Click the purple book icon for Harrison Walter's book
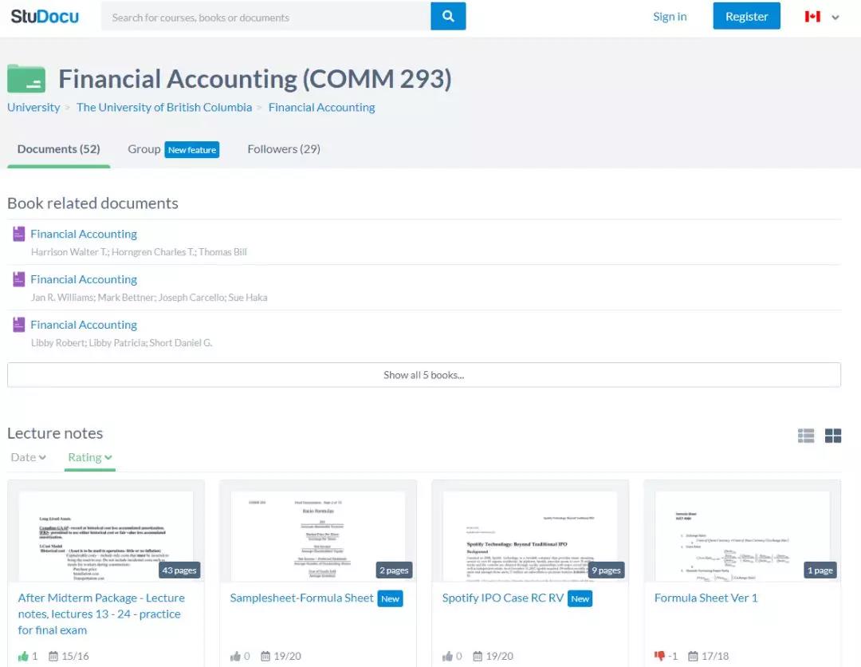Viewport: 861px width, 667px height. coord(18,234)
